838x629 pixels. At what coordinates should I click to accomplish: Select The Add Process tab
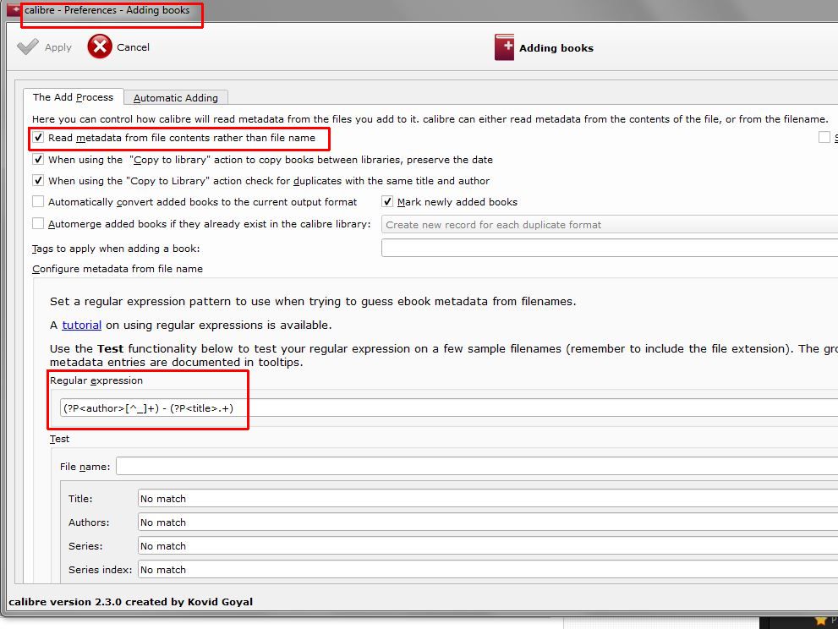74,96
